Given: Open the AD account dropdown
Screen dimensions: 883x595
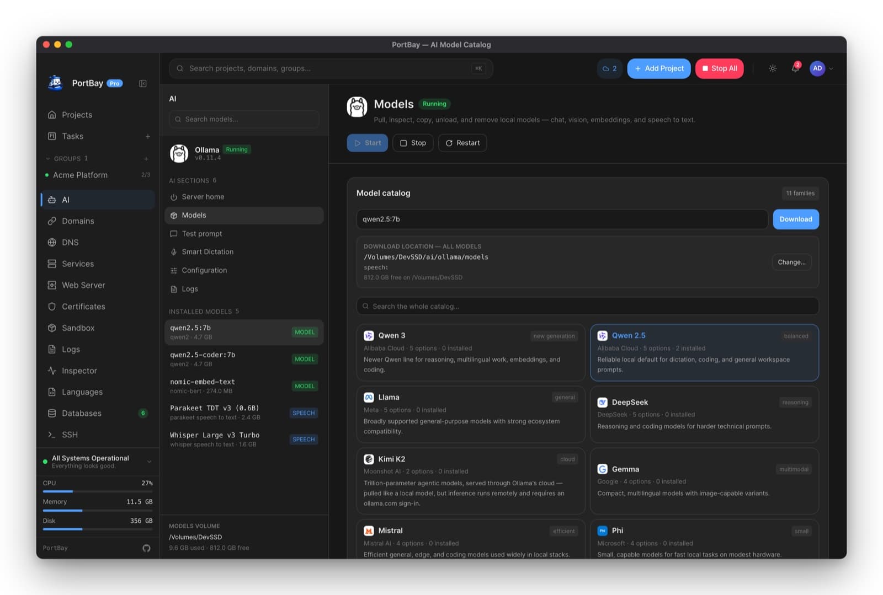Looking at the screenshot, I should pyautogui.click(x=821, y=68).
